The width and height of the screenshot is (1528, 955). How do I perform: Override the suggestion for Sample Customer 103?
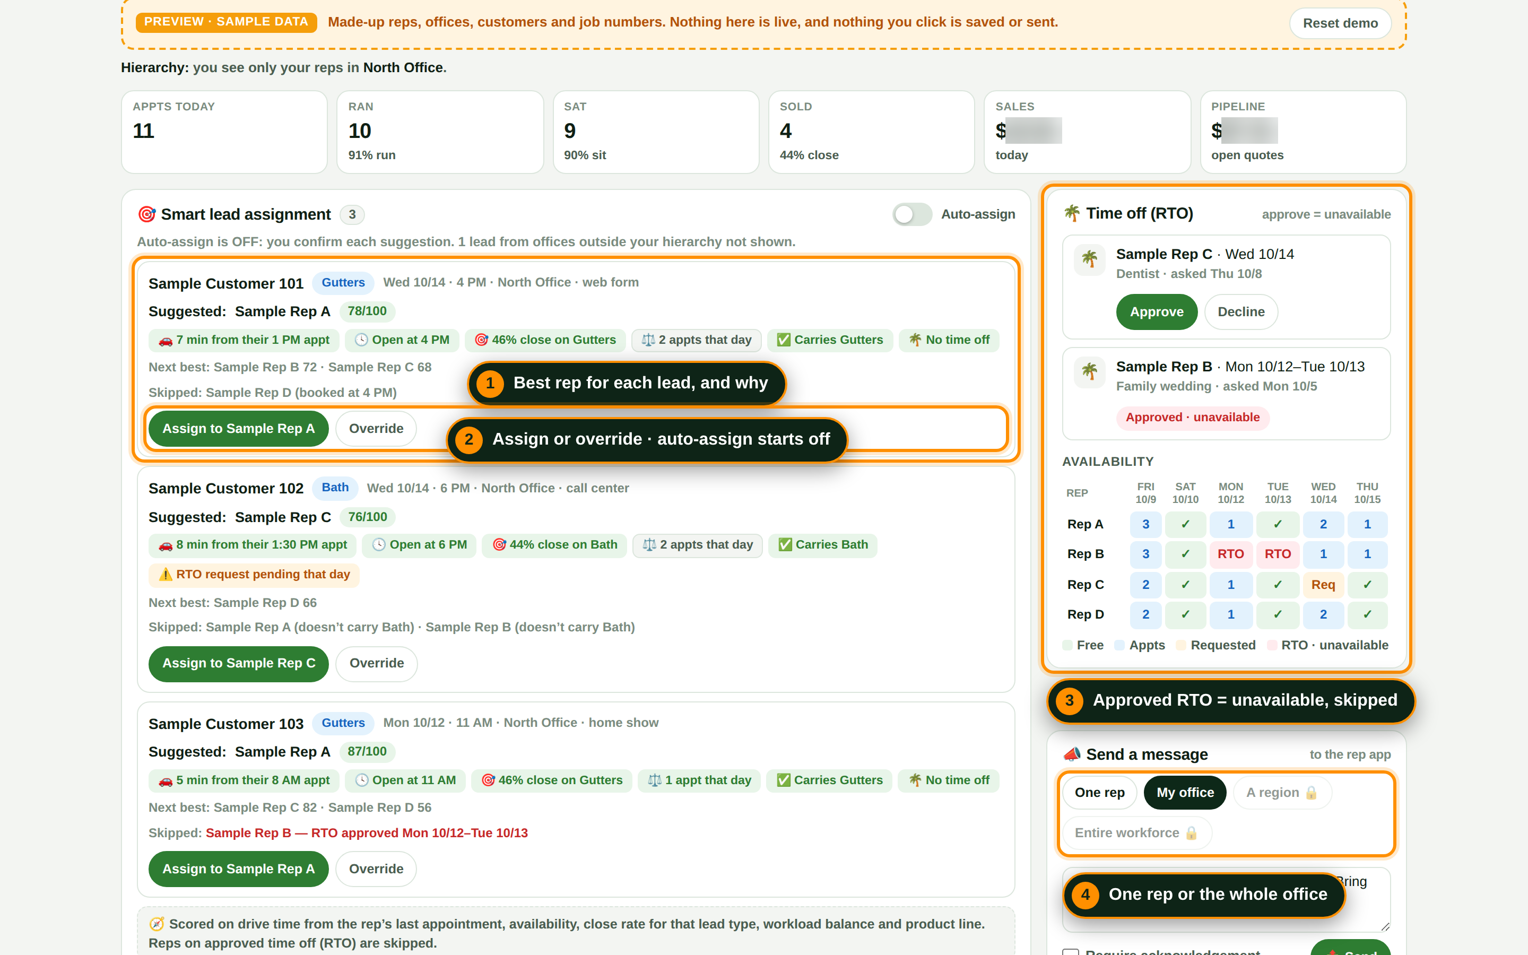pos(376,869)
